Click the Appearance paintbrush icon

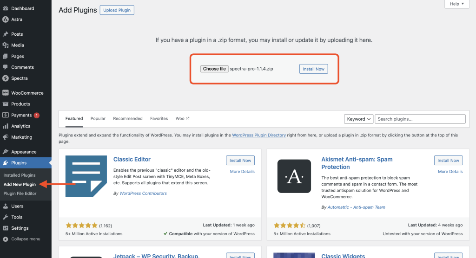[x=6, y=152]
